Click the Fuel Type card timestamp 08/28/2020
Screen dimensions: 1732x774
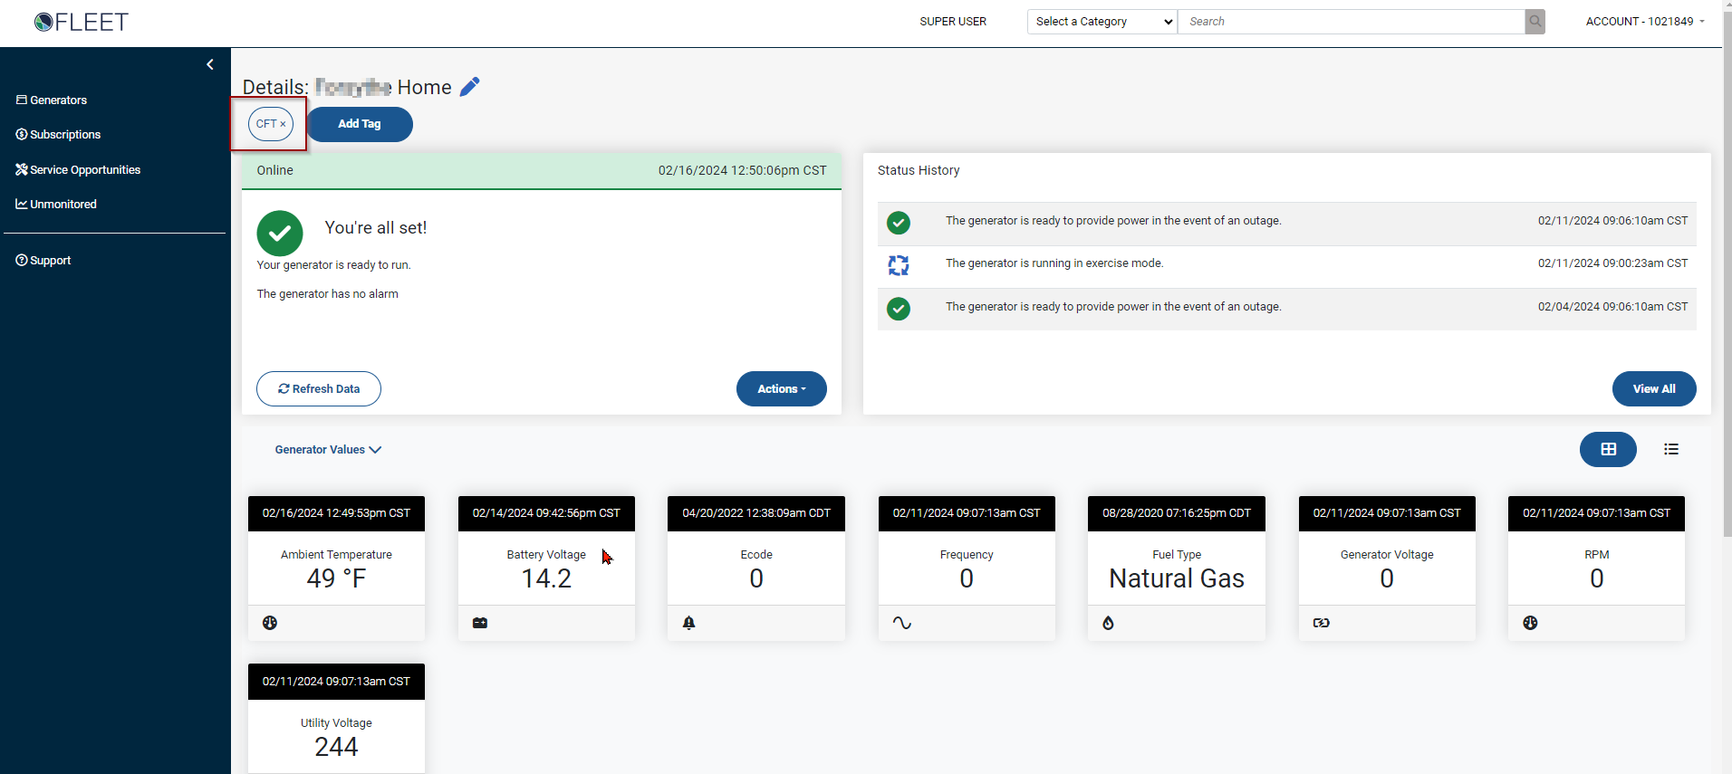pyautogui.click(x=1177, y=513)
